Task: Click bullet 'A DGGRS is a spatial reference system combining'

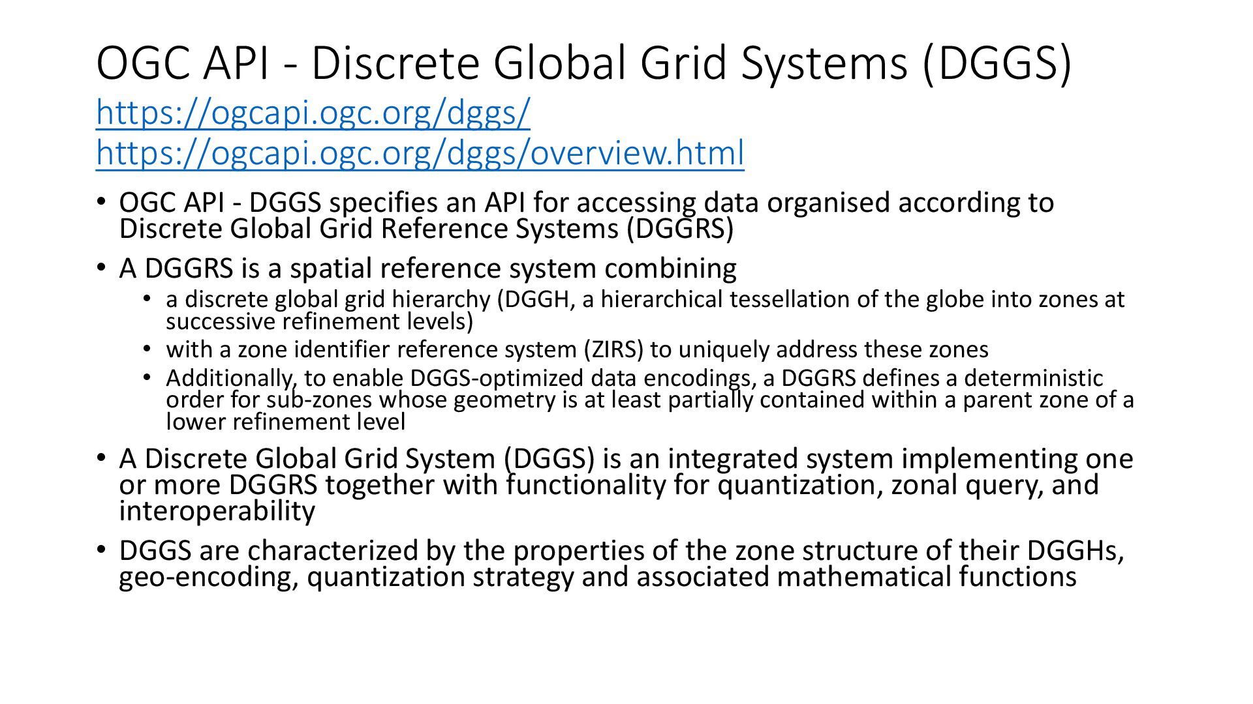Action: click(x=428, y=269)
